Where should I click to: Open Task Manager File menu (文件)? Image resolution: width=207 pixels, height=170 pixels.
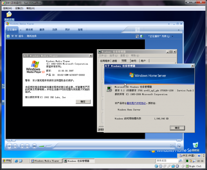[103, 56]
